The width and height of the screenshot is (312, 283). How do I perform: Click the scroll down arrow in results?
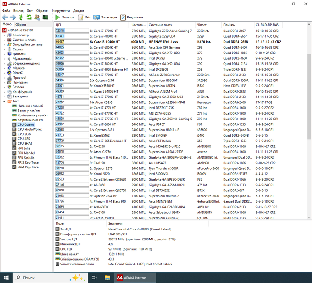(309, 217)
